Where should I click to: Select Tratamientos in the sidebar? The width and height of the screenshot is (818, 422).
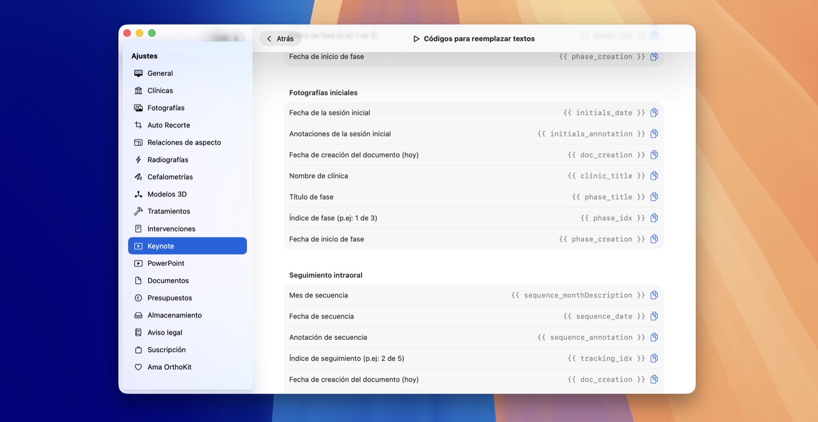[187, 211]
